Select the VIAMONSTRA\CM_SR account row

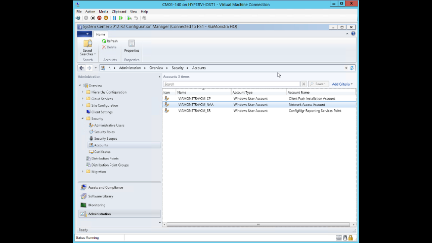point(194,110)
